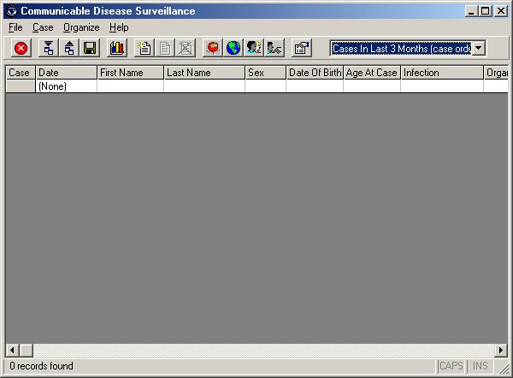This screenshot has width=513, height=378.
Task: Open the File menu
Action: 15,27
